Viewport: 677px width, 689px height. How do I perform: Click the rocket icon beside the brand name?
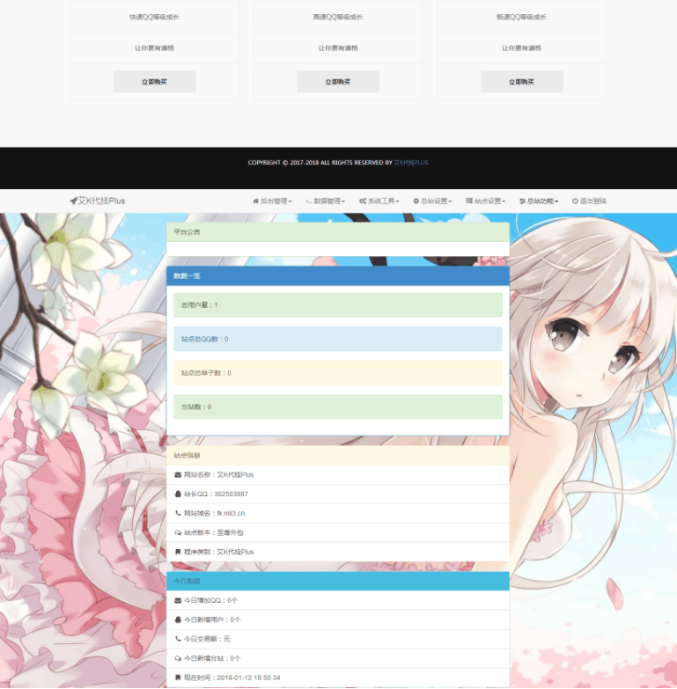(73, 201)
